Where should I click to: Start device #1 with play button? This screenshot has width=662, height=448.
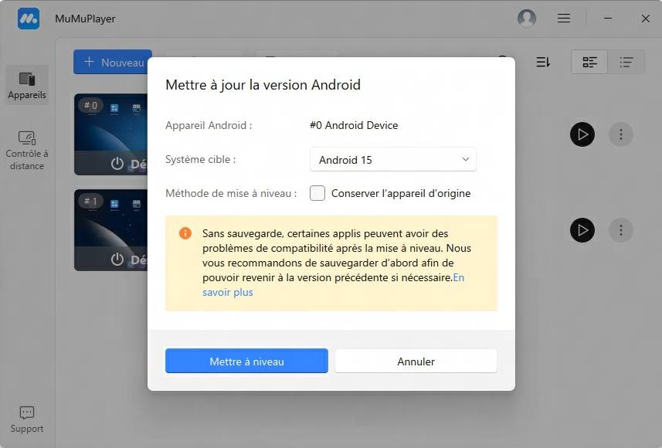[x=582, y=230]
